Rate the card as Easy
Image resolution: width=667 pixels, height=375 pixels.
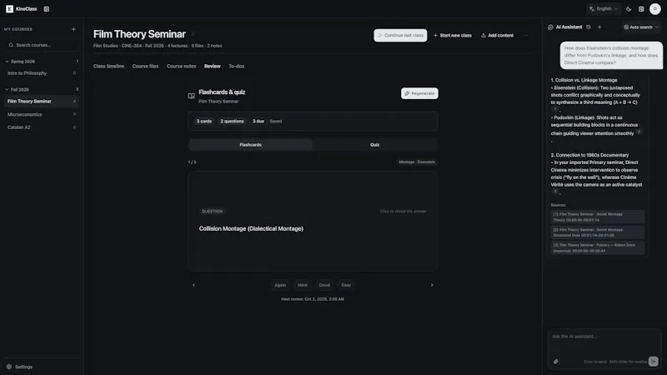[346, 285]
